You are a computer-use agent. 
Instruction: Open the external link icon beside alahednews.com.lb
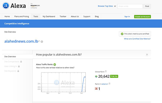(x=39, y=41)
